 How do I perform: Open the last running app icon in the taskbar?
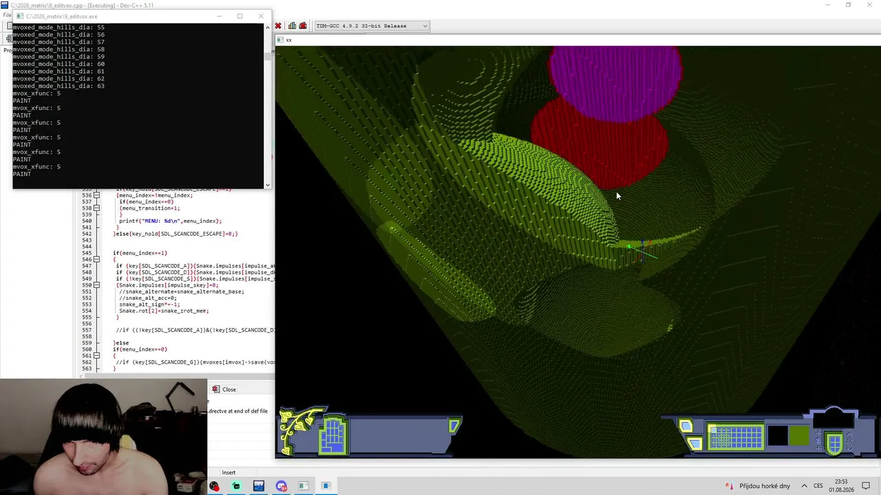pyautogui.click(x=326, y=486)
